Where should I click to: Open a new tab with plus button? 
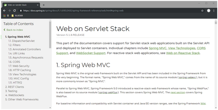pos(44,5)
